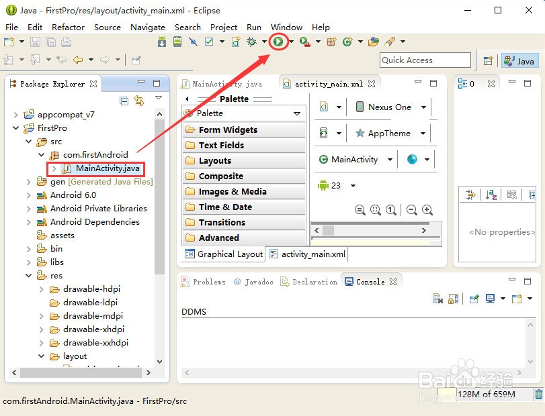
Task: Collapse the res folder
Action: pos(29,276)
